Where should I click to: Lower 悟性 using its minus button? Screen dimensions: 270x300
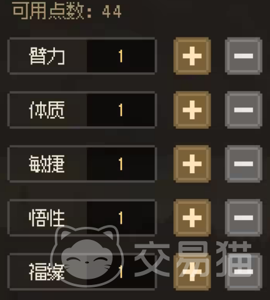click(244, 217)
